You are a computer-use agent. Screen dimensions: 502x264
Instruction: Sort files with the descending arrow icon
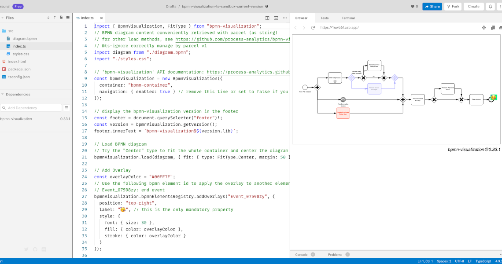(48, 17)
